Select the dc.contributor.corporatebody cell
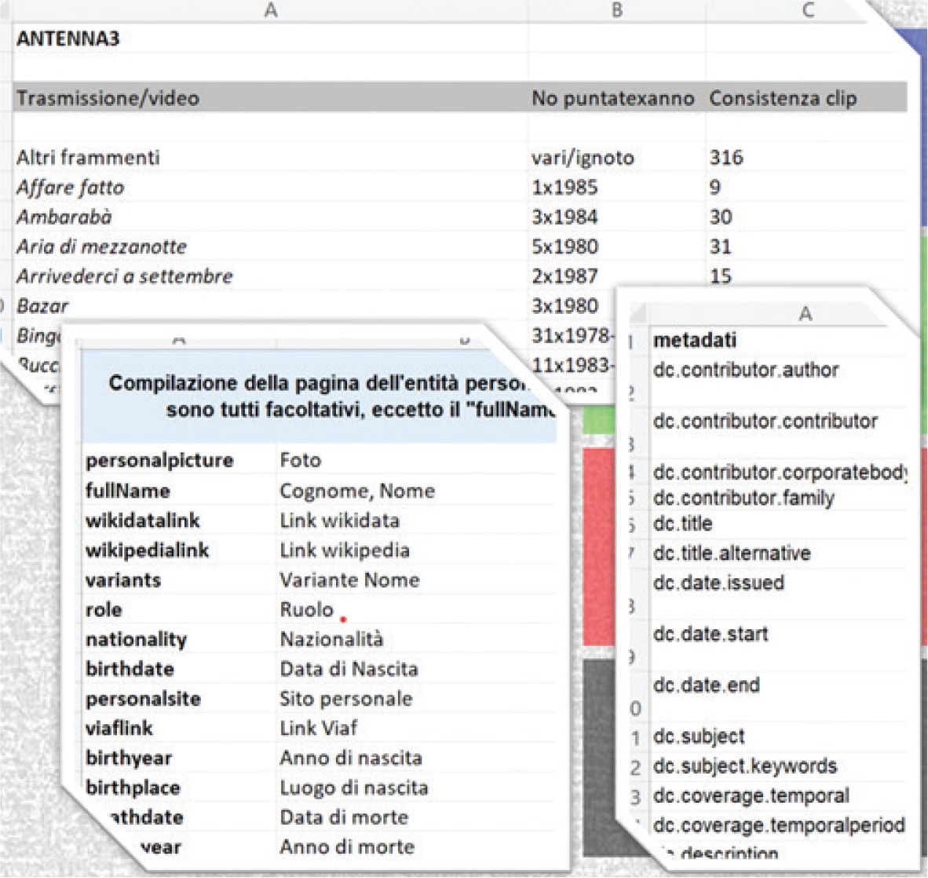This screenshot has height=878, width=928. tap(778, 472)
